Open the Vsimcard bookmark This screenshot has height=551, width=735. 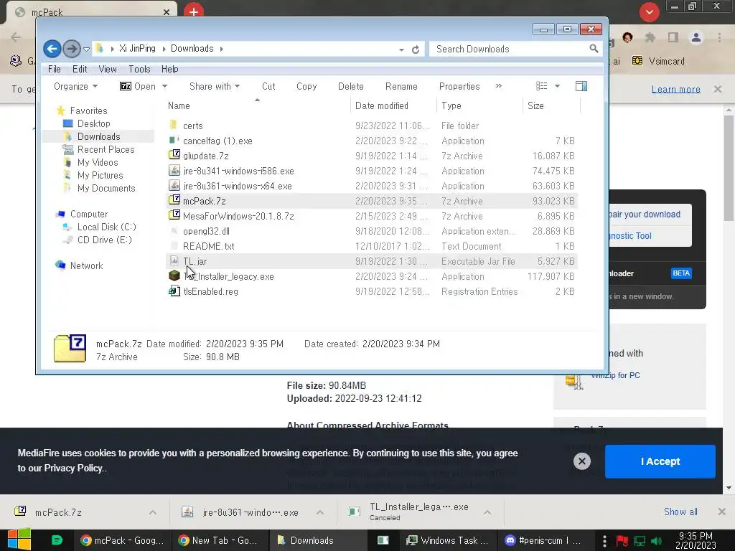658,61
